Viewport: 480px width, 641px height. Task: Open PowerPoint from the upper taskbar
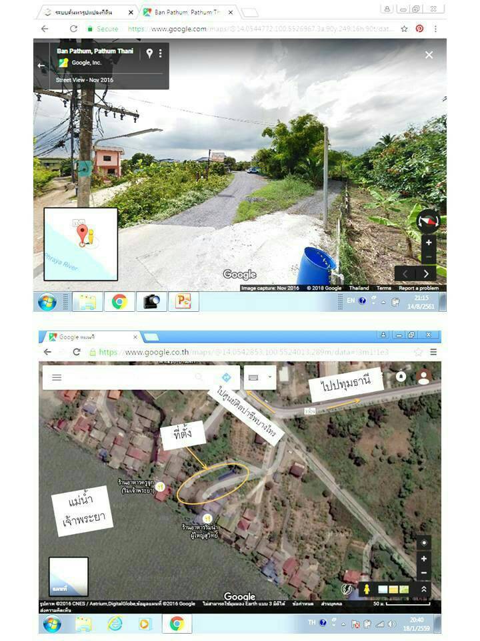pyautogui.click(x=183, y=302)
